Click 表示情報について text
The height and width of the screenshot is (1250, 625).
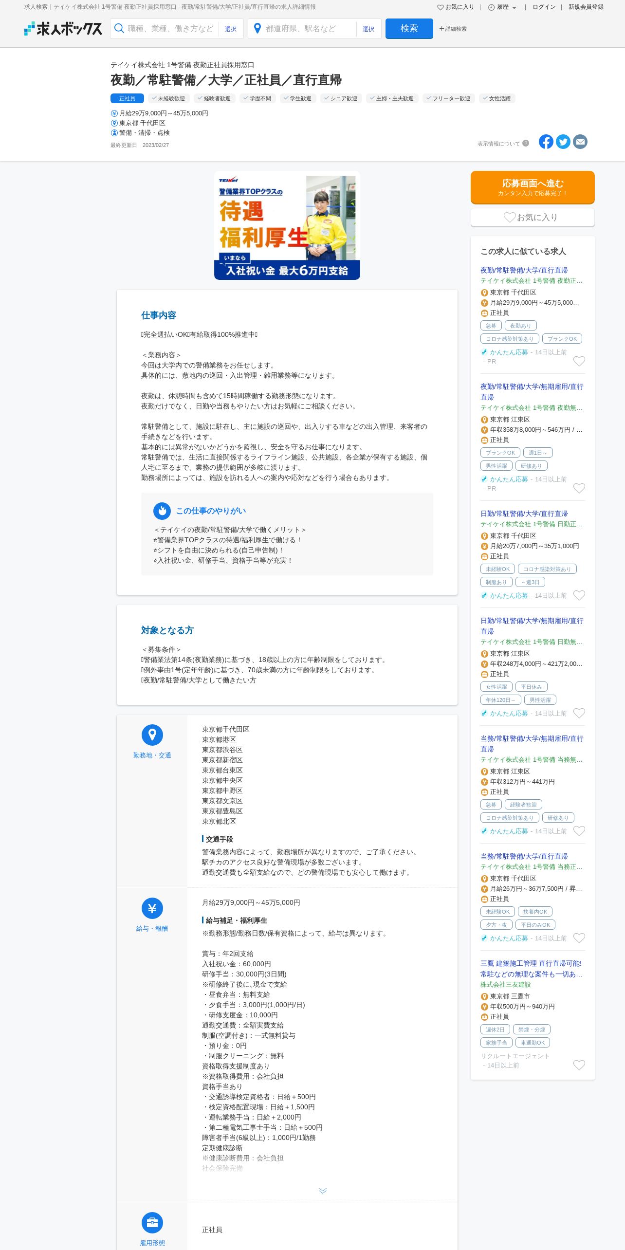498,144
